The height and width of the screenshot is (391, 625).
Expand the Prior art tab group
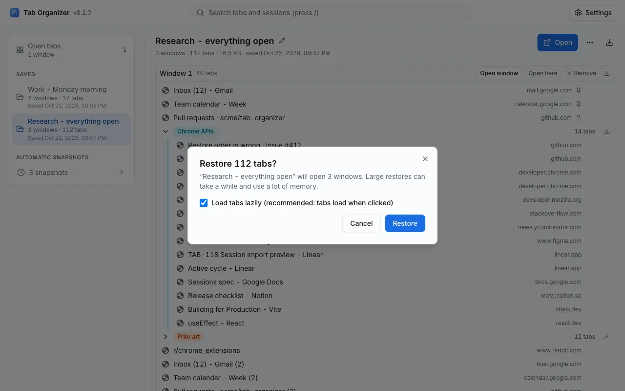pos(166,337)
